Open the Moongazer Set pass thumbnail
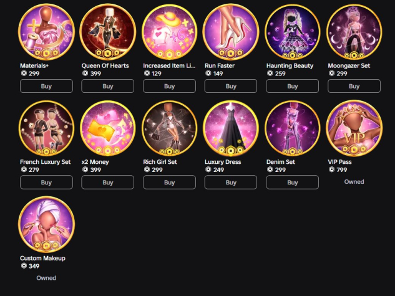Image resolution: width=395 pixels, height=296 pixels. click(354, 32)
